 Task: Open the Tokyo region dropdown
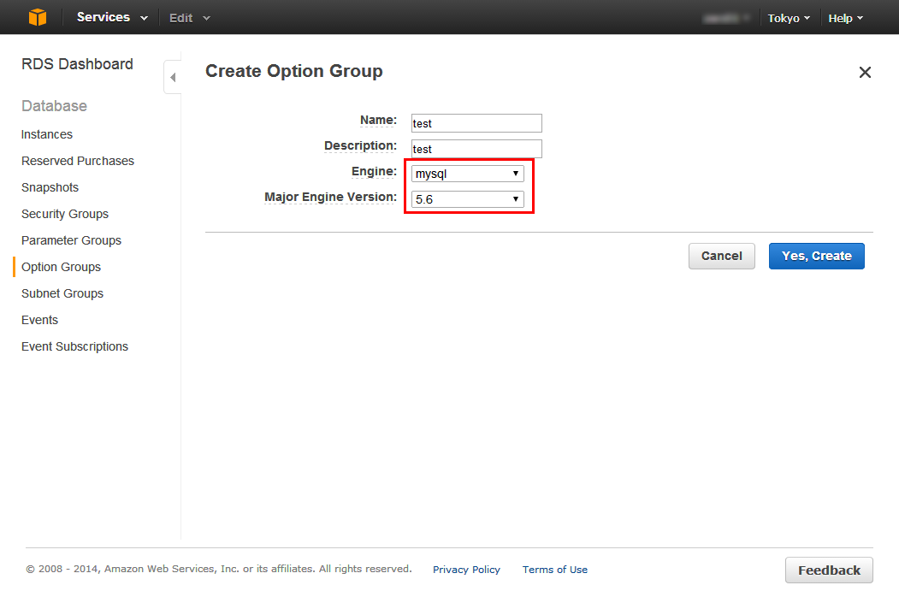[789, 18]
